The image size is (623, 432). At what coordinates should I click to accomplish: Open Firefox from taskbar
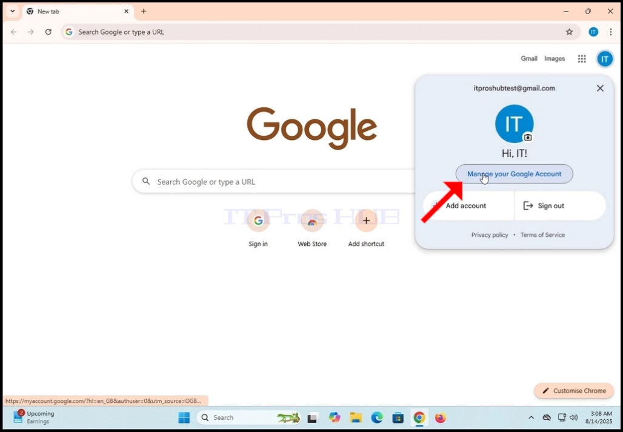click(440, 417)
